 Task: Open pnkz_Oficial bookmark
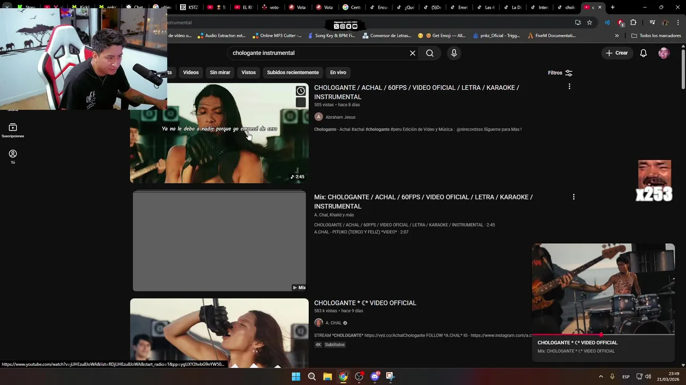coord(496,36)
